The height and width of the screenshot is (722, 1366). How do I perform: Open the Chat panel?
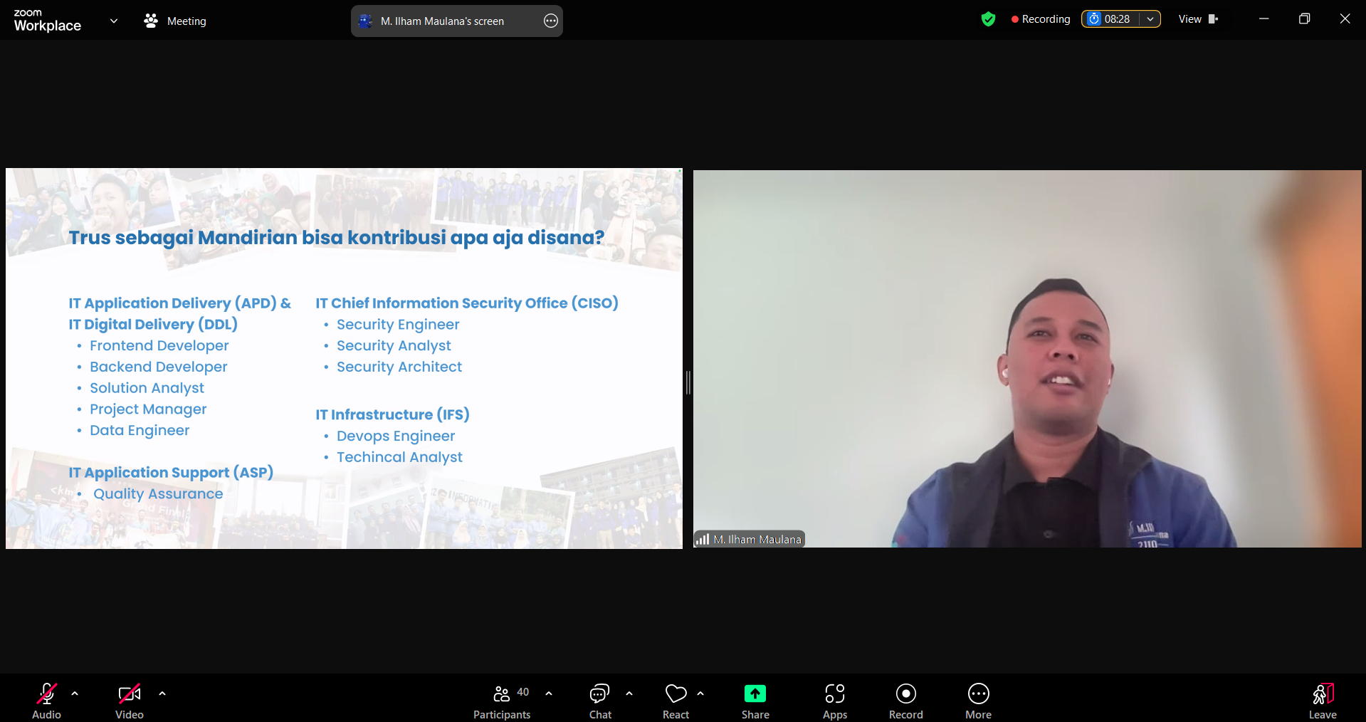tap(600, 701)
